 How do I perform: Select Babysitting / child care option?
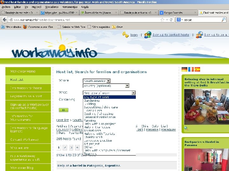101,107
